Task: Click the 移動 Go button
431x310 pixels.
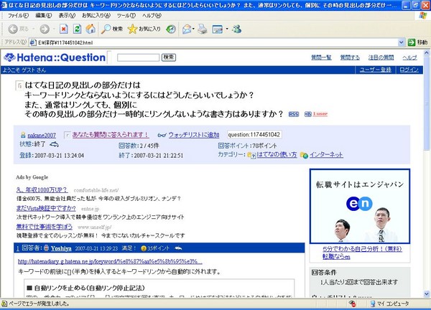Action: 418,42
